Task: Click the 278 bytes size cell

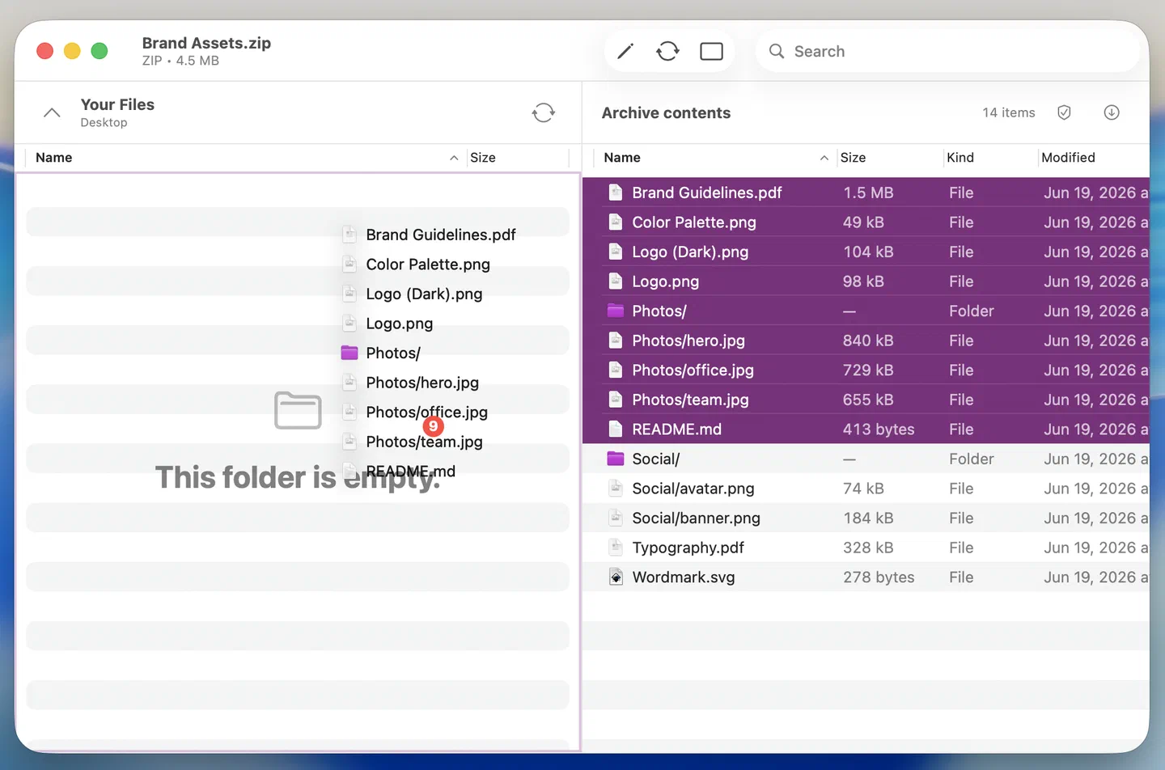Action: [x=879, y=577]
